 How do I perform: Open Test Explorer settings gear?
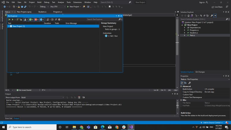click(x=59, y=19)
